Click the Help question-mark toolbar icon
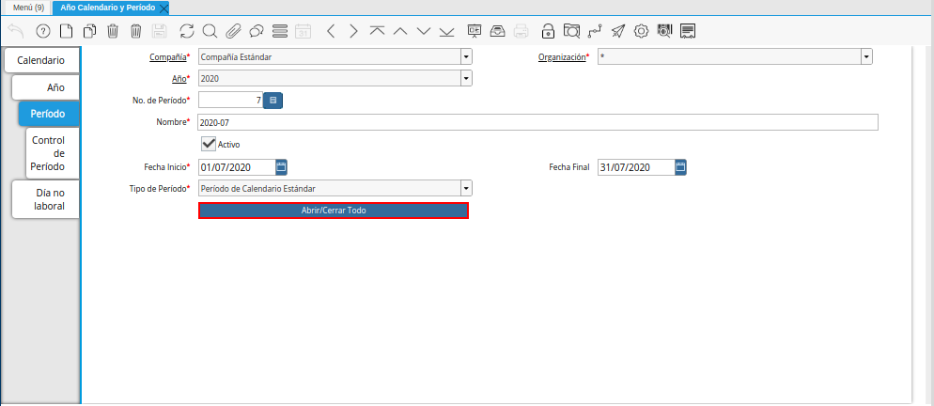The image size is (934, 406). [43, 31]
